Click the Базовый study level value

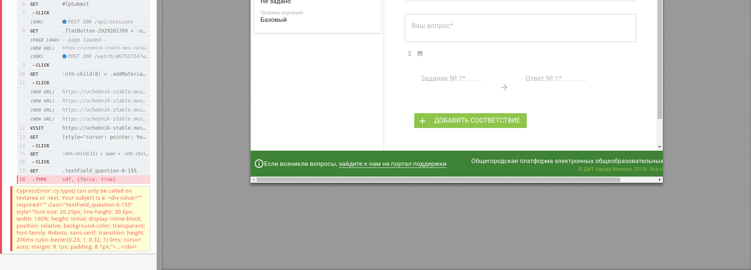(x=274, y=20)
